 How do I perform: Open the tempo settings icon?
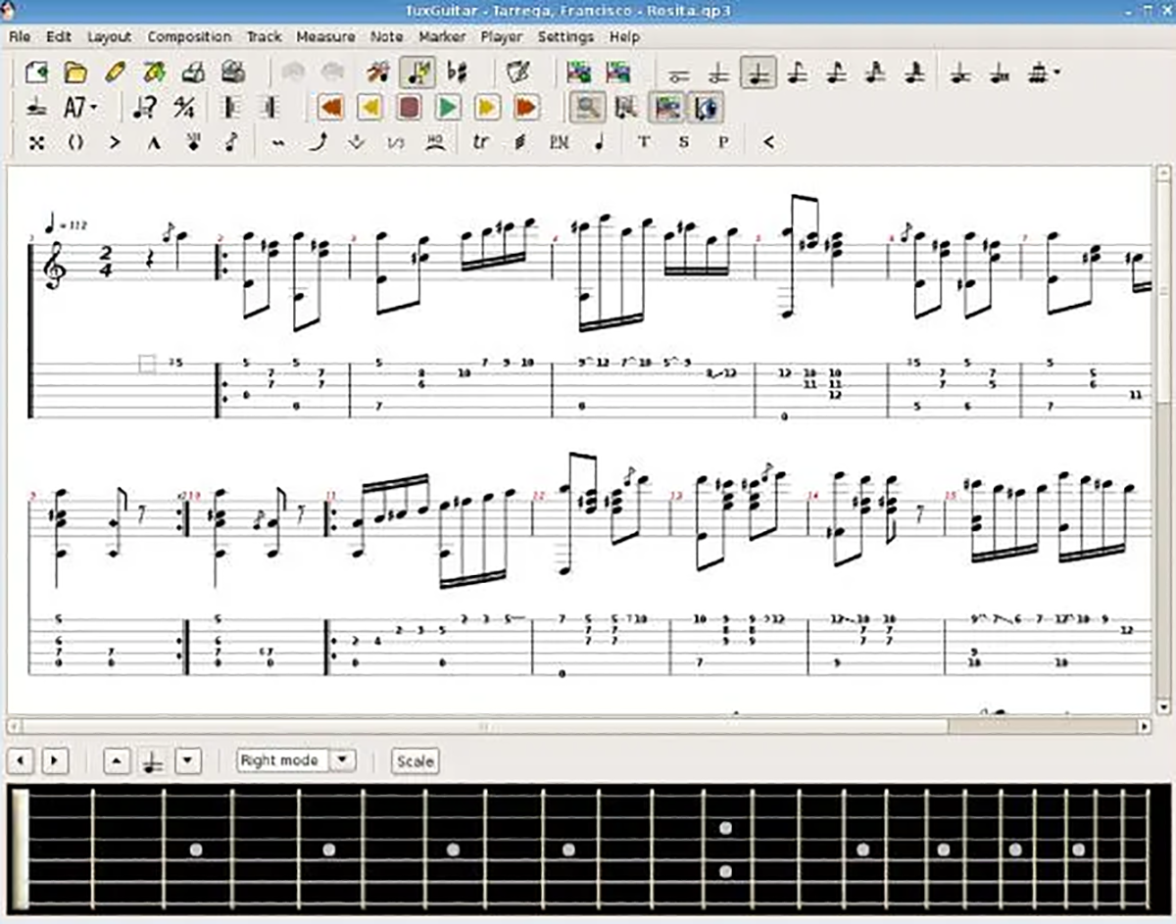[144, 107]
